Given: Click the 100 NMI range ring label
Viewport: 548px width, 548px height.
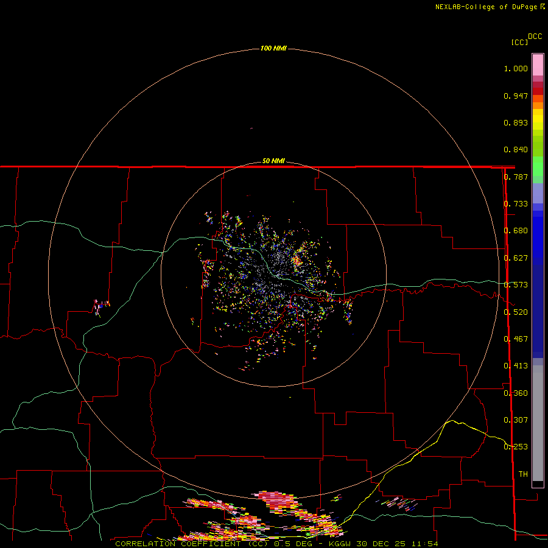Looking at the screenshot, I should (273, 48).
